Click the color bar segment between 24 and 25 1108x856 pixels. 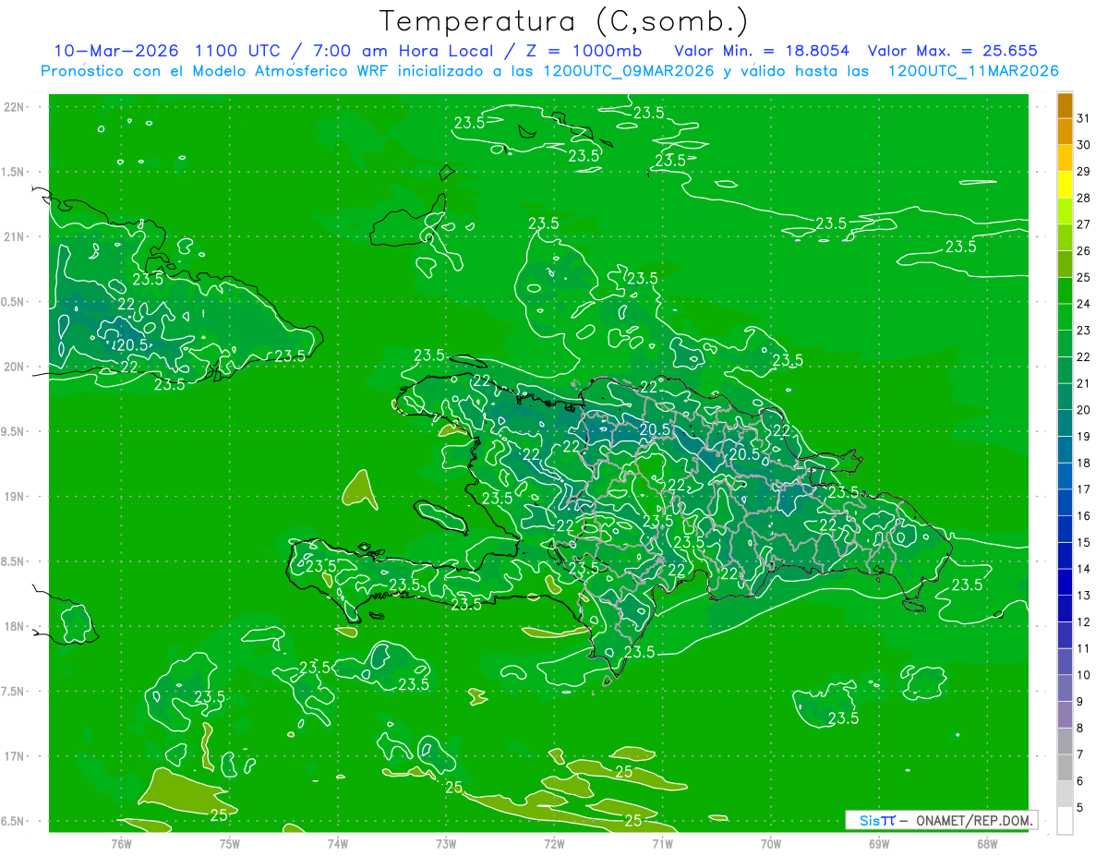[1065, 290]
